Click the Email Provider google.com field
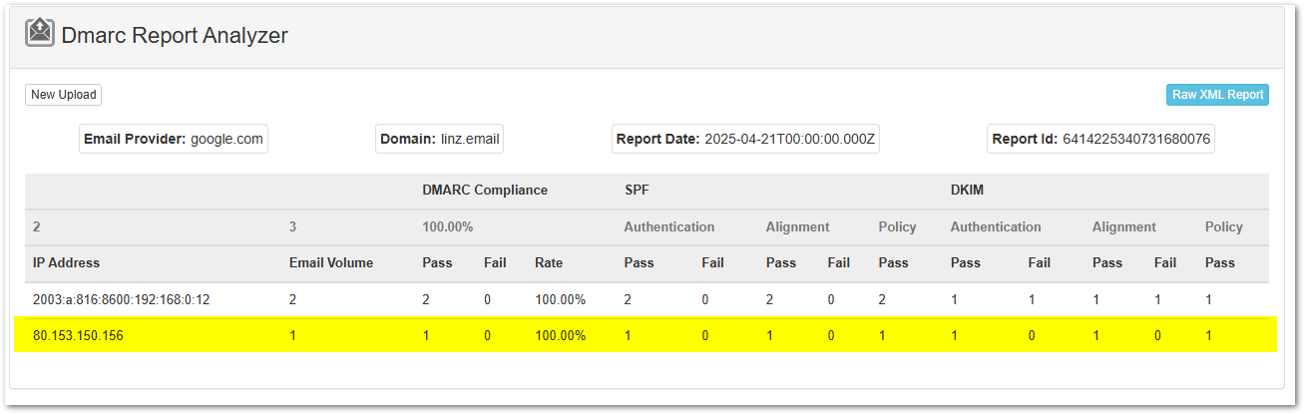 tap(174, 139)
